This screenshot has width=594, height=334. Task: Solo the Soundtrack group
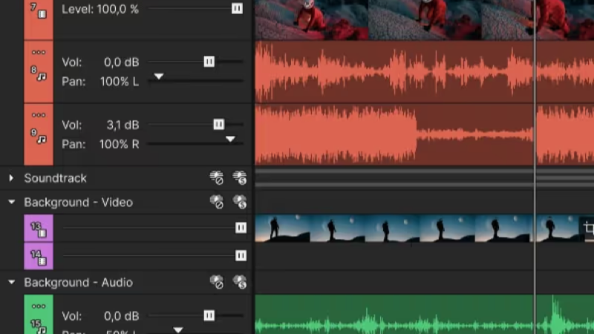point(240,178)
